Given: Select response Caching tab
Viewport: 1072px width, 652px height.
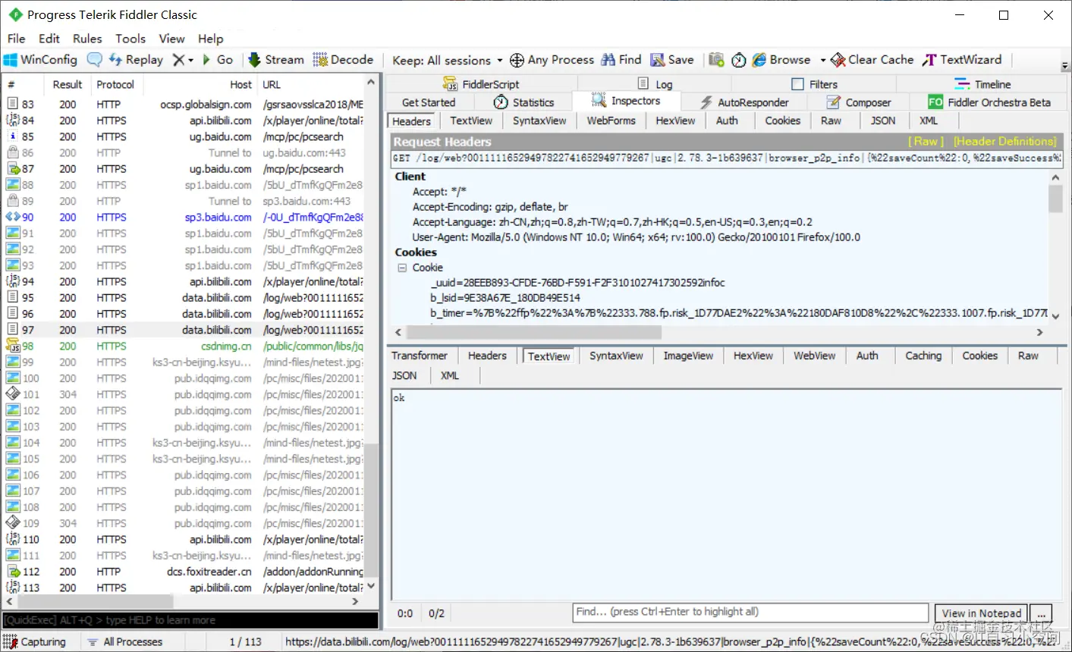Looking at the screenshot, I should click(923, 356).
